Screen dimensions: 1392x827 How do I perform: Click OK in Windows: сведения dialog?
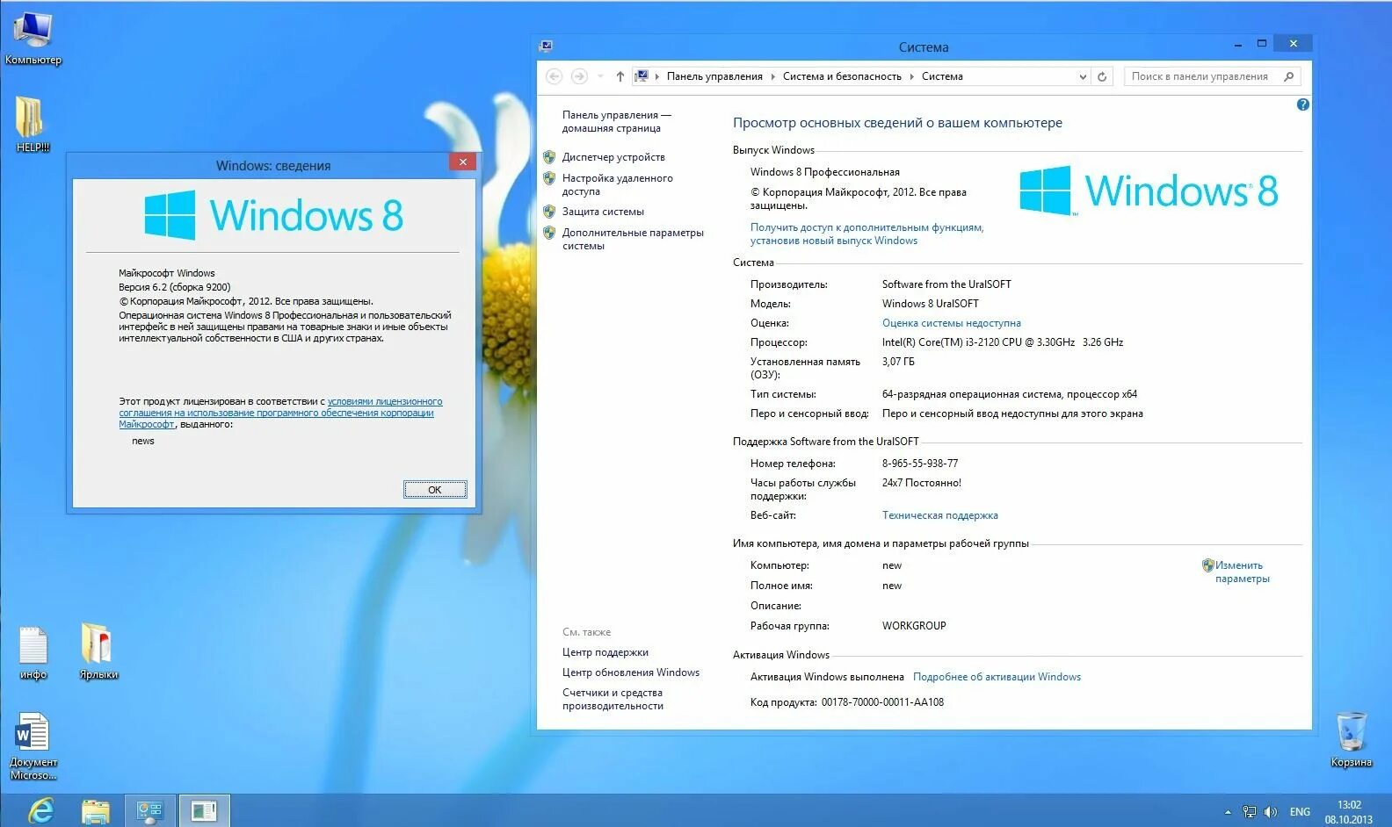click(435, 490)
